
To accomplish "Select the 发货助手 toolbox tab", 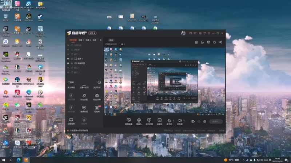I will 97,87.
